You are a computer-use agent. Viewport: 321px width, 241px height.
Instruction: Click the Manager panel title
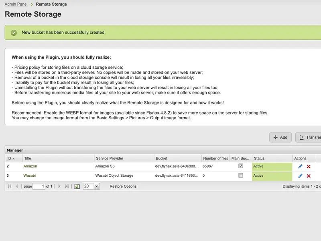[x=15, y=150]
